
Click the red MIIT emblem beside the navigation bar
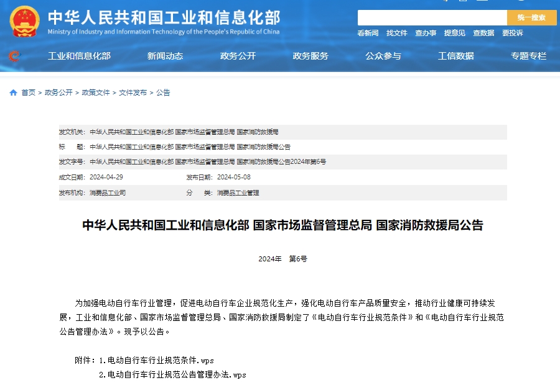[14, 56]
